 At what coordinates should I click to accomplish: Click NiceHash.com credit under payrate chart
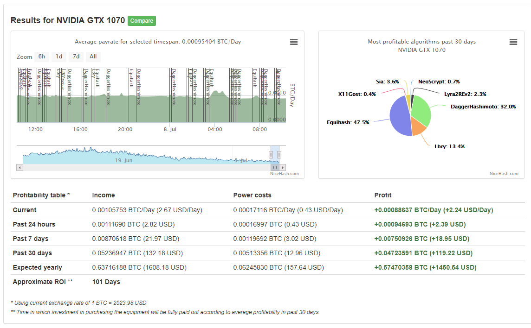click(285, 174)
